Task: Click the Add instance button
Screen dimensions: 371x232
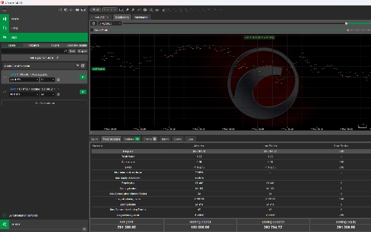Action: pyautogui.click(x=45, y=103)
